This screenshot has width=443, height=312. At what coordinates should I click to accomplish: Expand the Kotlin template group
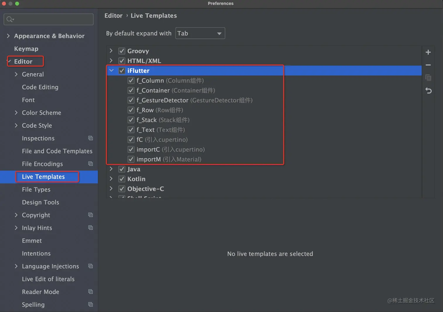111,179
